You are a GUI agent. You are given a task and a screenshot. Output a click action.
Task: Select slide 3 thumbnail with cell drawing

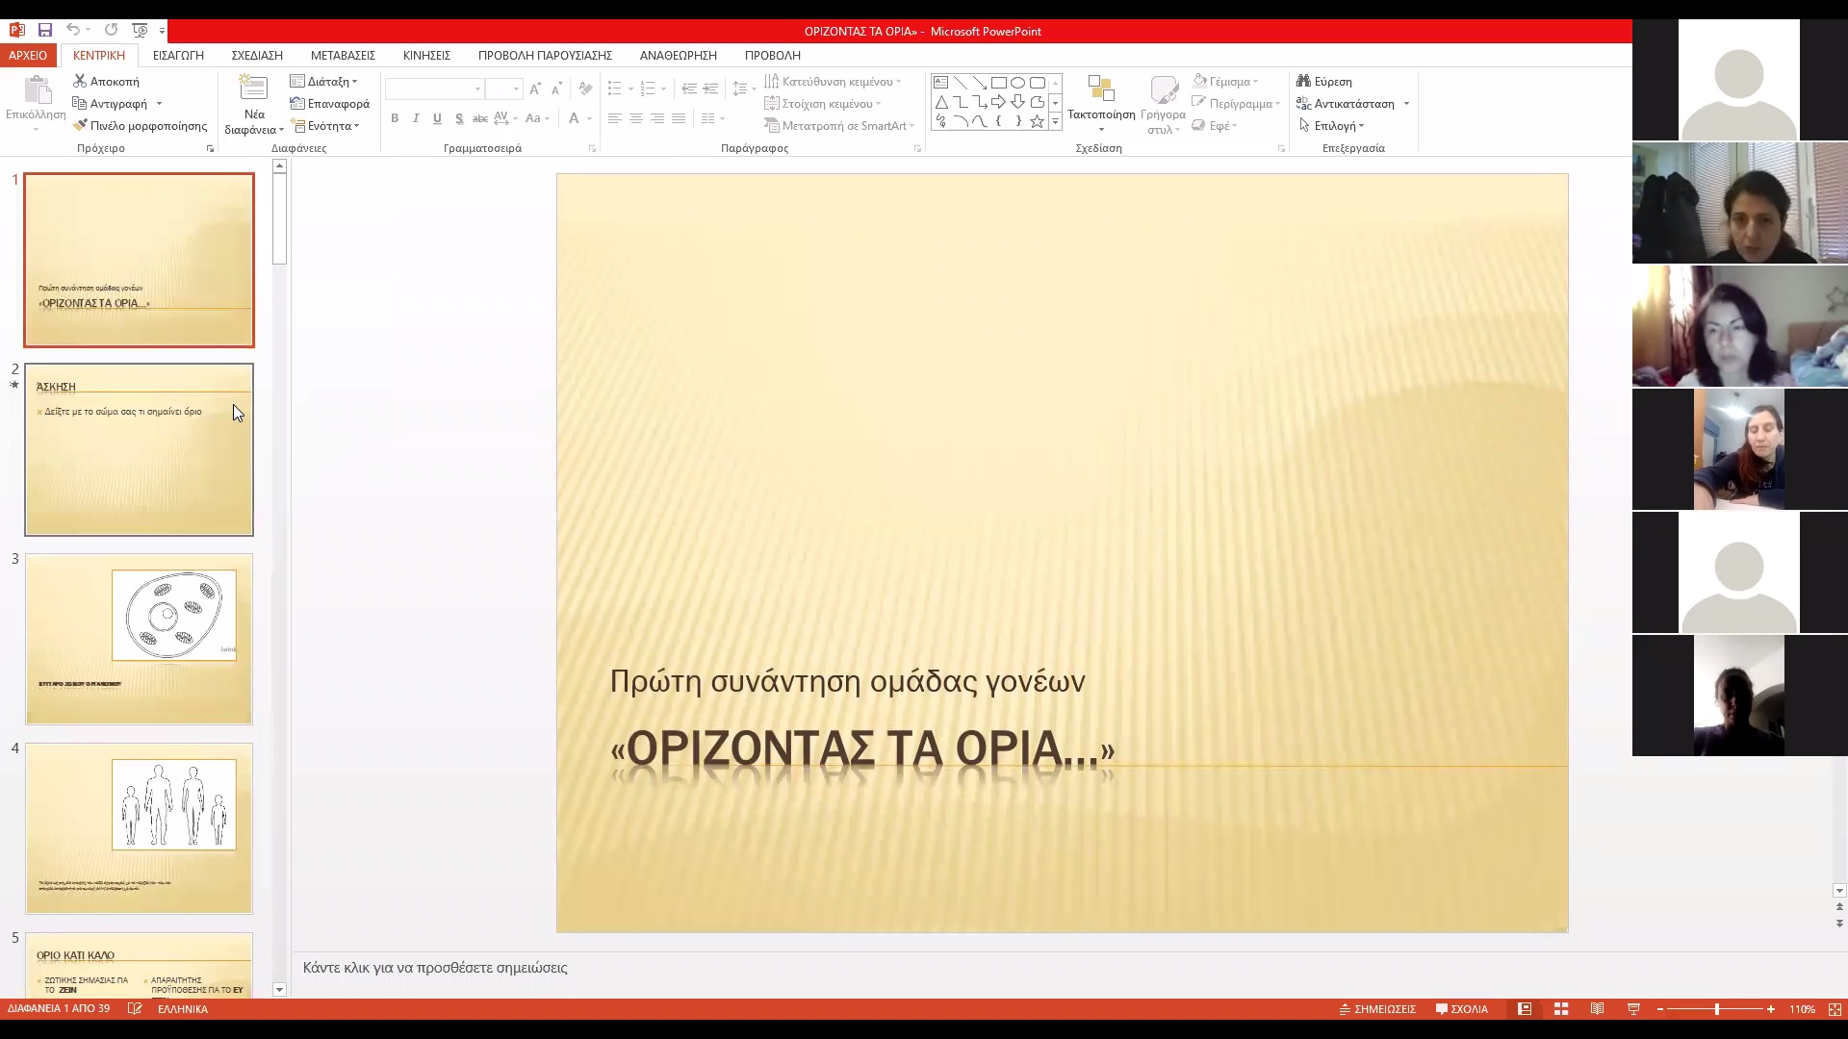(x=139, y=639)
